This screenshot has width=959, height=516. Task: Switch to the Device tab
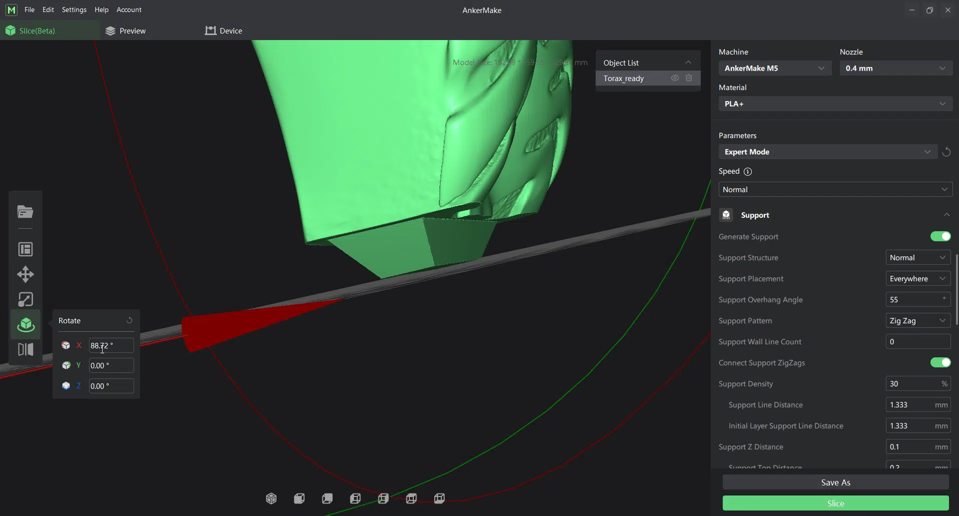point(224,31)
